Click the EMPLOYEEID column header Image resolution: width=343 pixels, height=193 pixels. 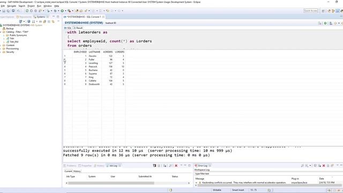(x=80, y=52)
